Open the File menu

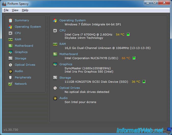(6, 10)
